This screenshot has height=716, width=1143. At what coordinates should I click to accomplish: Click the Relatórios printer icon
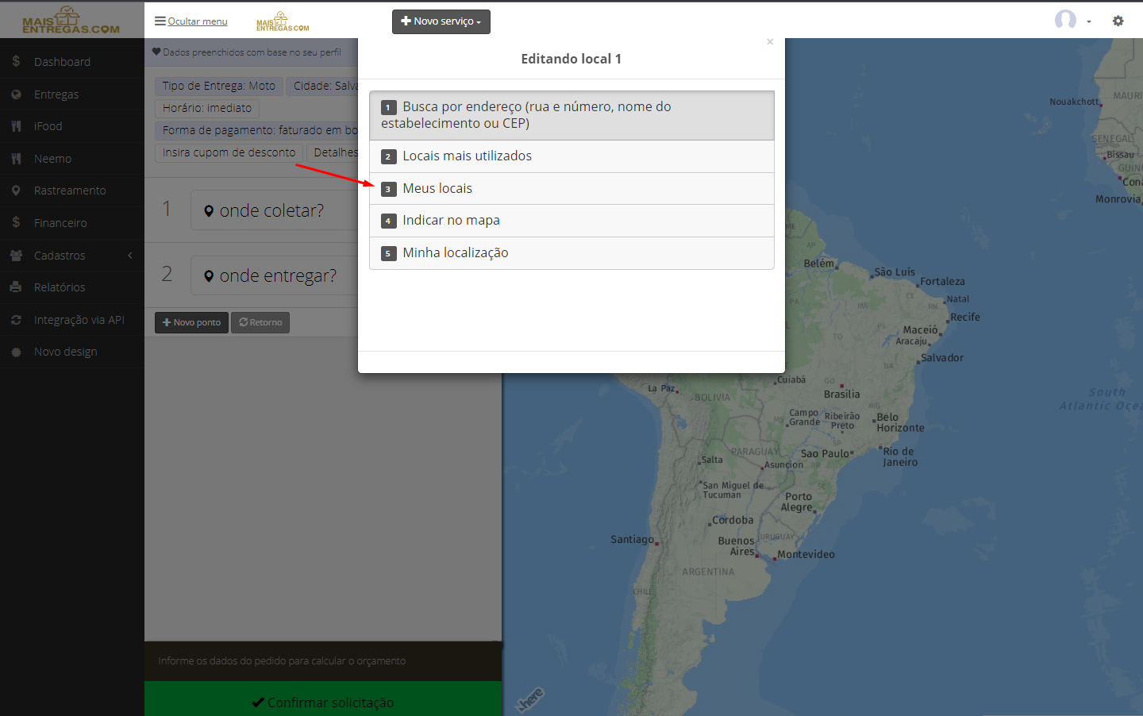(x=16, y=287)
